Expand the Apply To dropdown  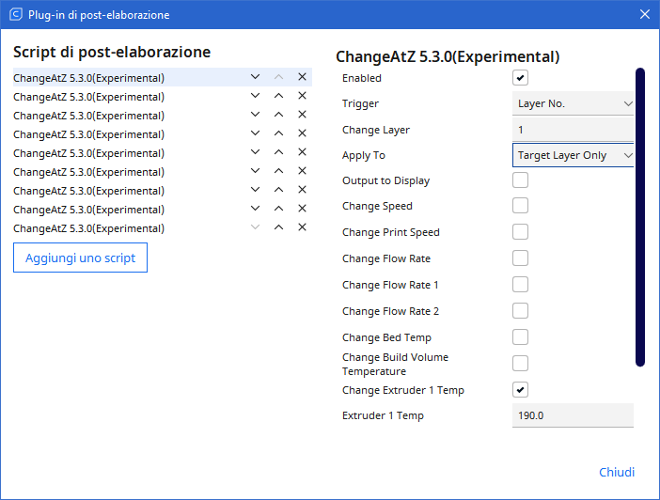point(574,155)
